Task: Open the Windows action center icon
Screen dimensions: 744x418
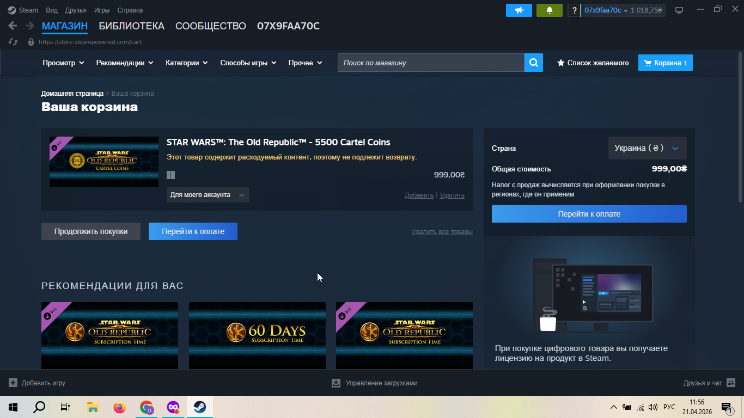Action: [726, 407]
